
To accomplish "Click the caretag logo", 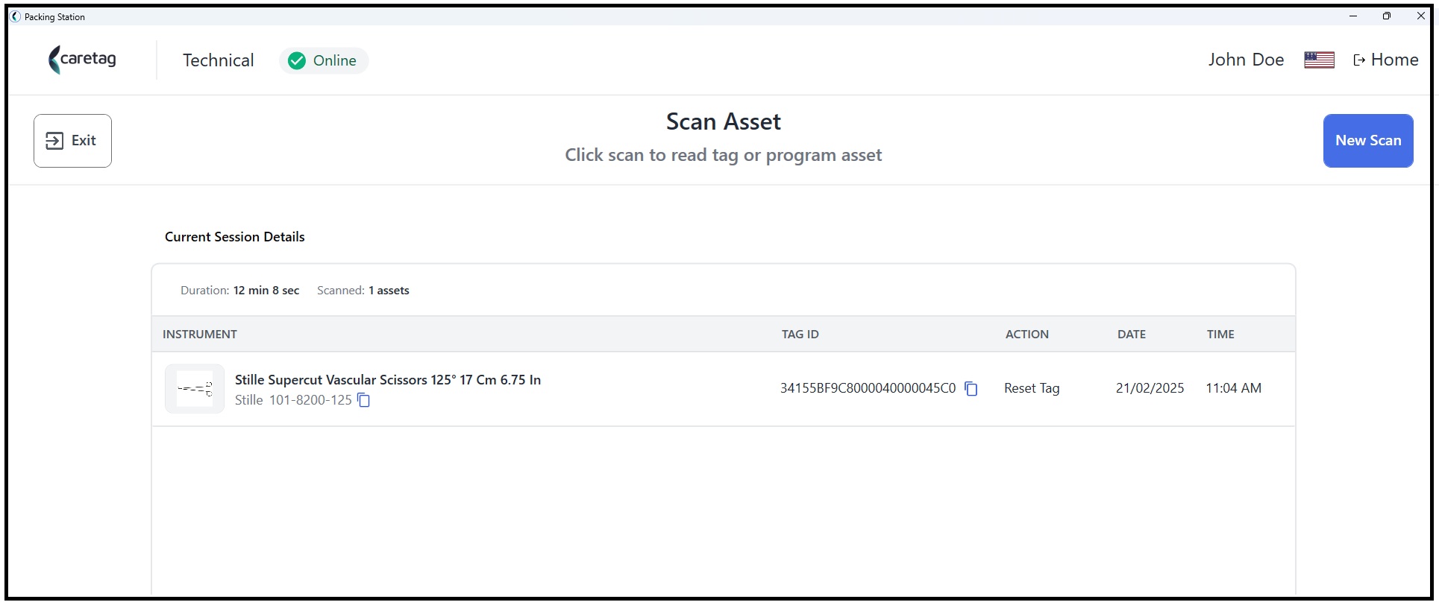I will click(82, 60).
